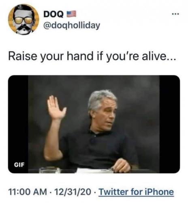Click the right black bar of the GIF

click(x=170, y=124)
